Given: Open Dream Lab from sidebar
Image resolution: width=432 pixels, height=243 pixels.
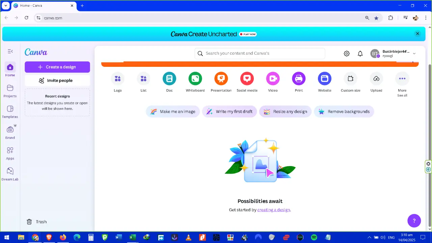Looking at the screenshot, I should coord(10,174).
